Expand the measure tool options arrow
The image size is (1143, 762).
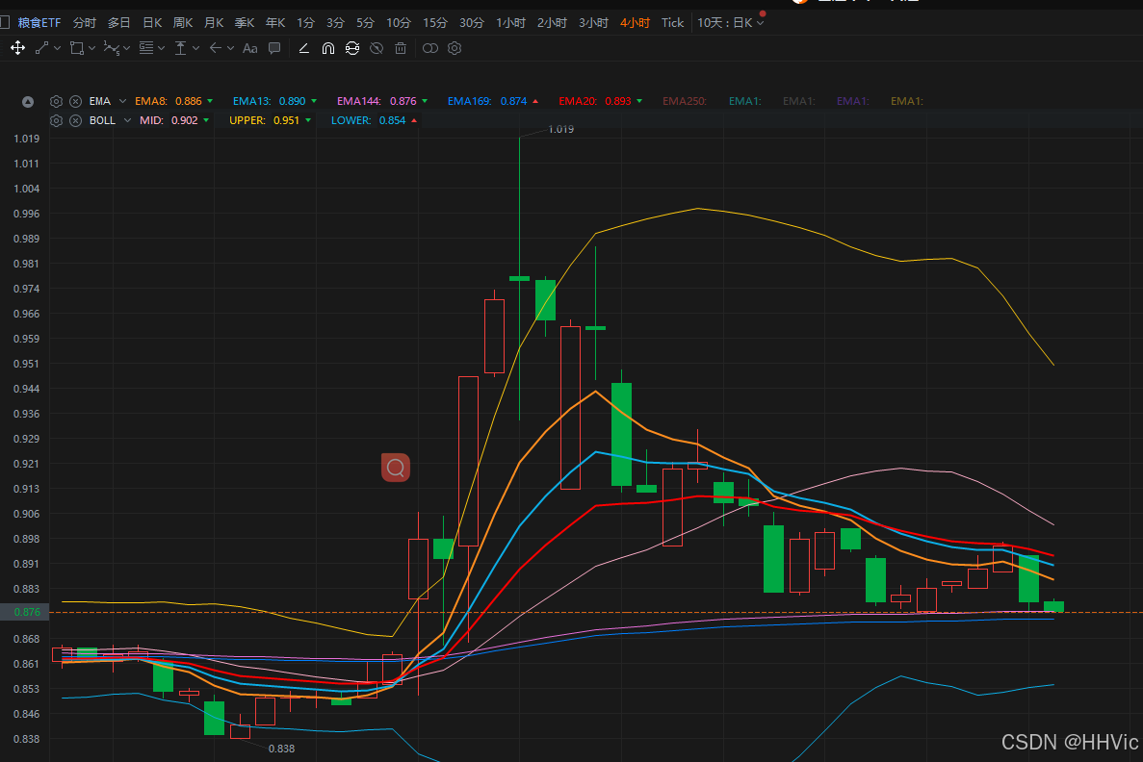(x=195, y=48)
